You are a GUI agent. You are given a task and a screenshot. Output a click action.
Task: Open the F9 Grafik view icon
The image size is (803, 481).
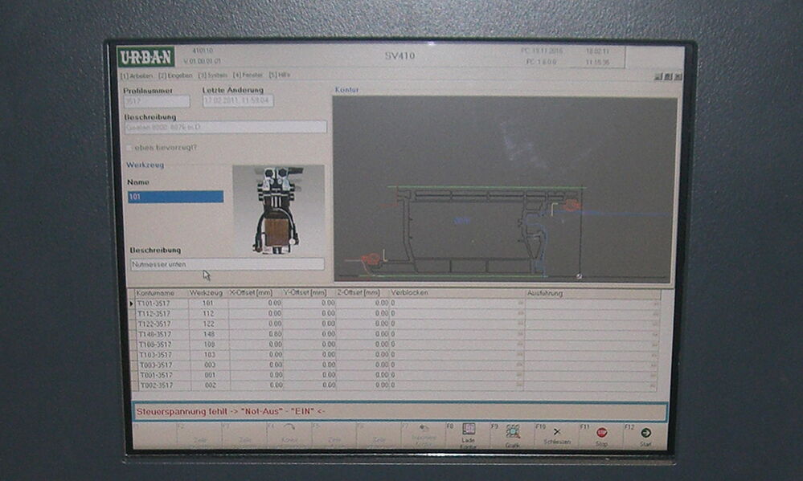(x=512, y=431)
